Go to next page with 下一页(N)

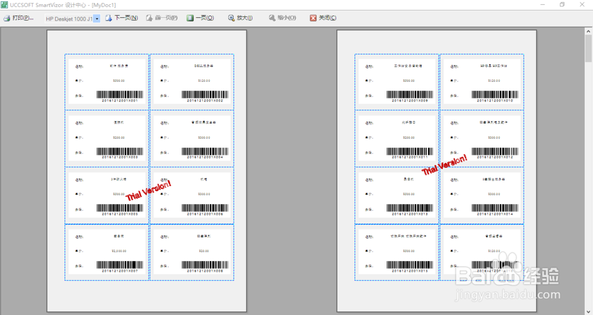point(122,18)
